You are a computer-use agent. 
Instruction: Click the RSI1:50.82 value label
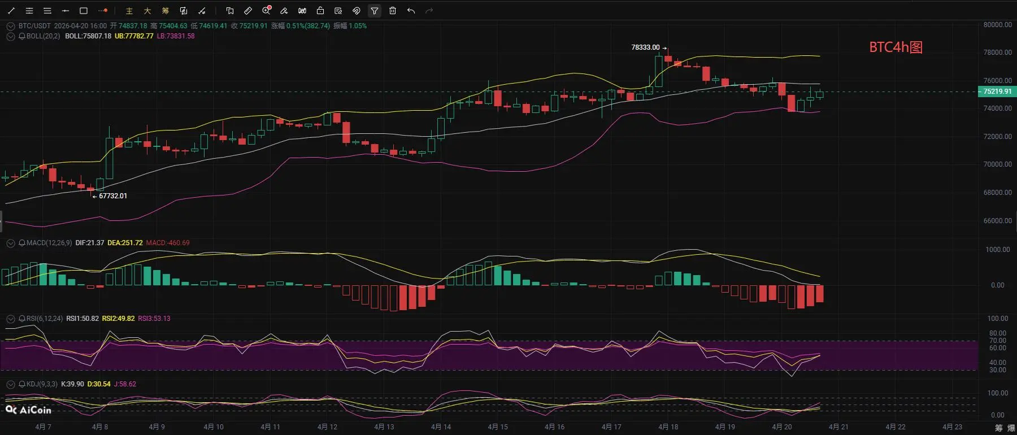point(82,319)
